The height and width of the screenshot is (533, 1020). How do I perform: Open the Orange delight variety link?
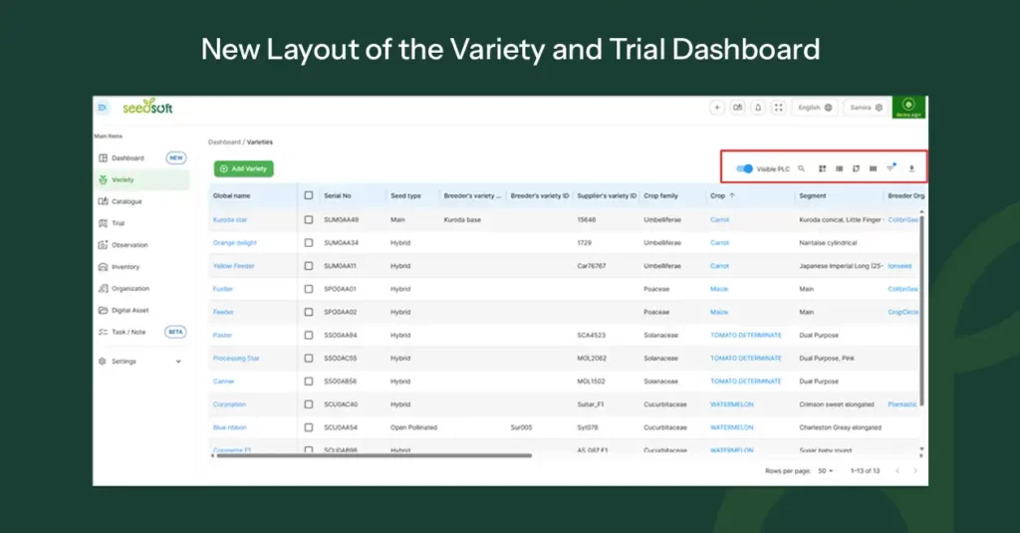click(235, 243)
